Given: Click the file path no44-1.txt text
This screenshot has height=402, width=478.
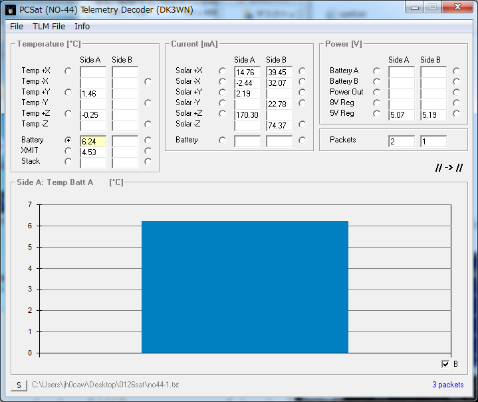Looking at the screenshot, I should (106, 385).
